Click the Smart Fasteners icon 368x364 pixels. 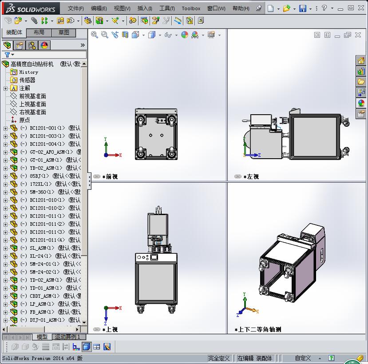[x=60, y=21]
